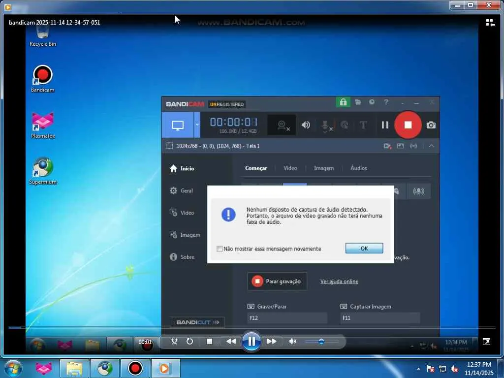Switch to the Áudios tab
Screen dimensions: 504x378
[x=359, y=168]
